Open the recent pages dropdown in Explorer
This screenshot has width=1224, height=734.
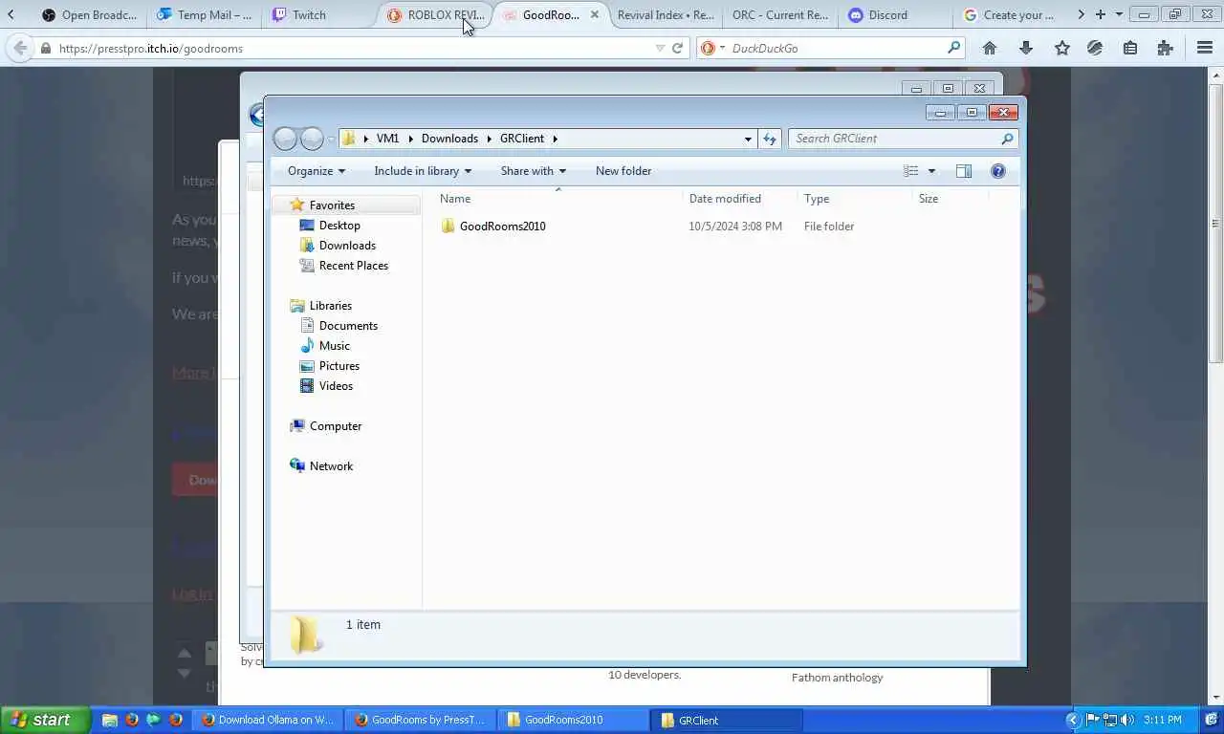click(331, 139)
